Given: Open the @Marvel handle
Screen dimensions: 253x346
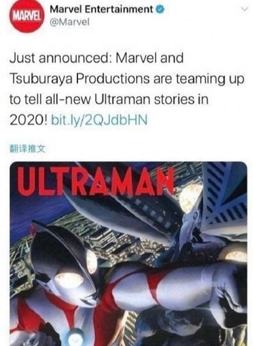Looking at the screenshot, I should coord(70,22).
